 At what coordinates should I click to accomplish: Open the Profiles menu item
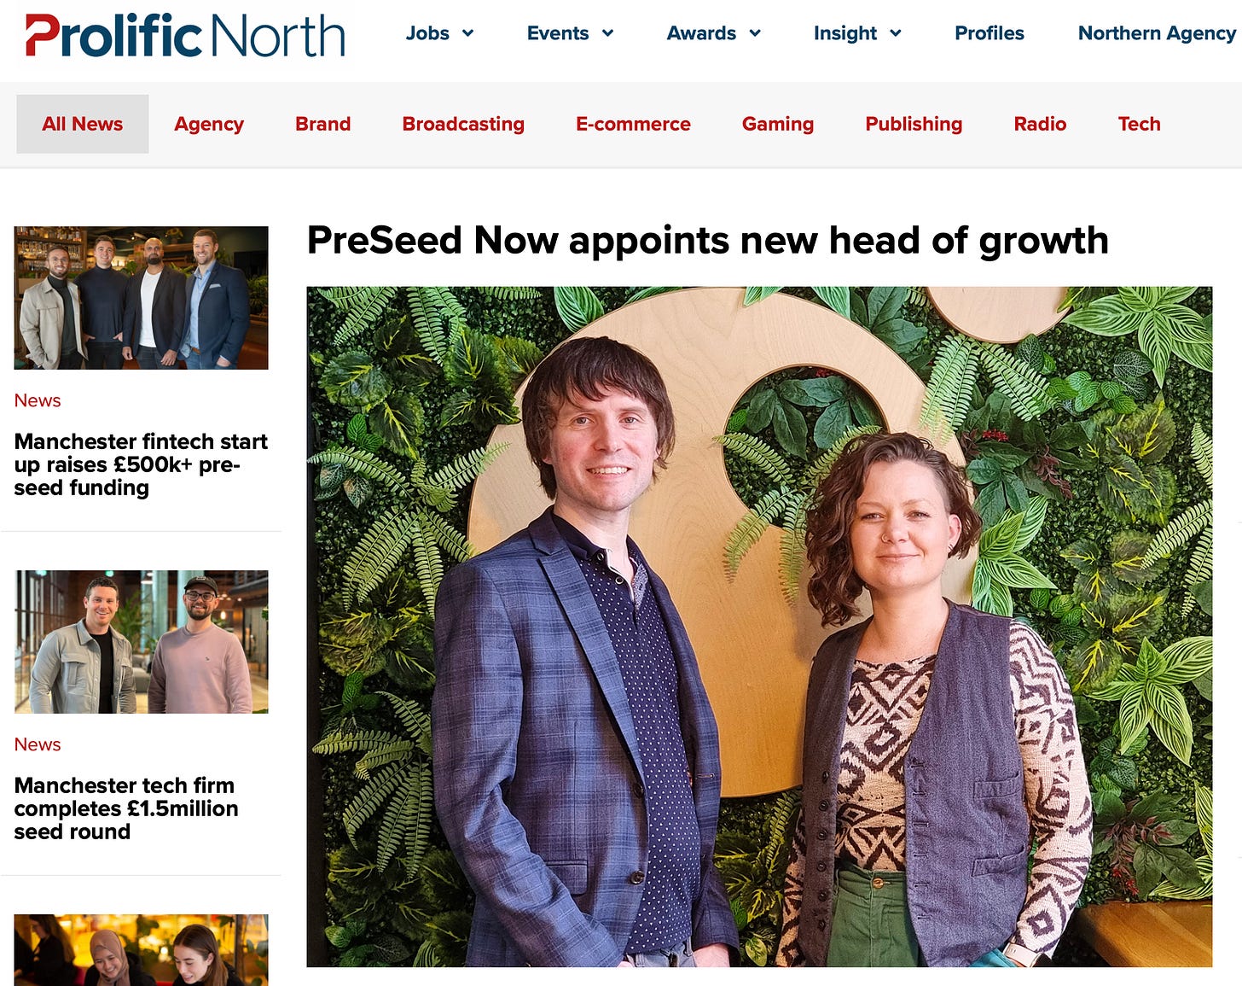pyautogui.click(x=990, y=33)
